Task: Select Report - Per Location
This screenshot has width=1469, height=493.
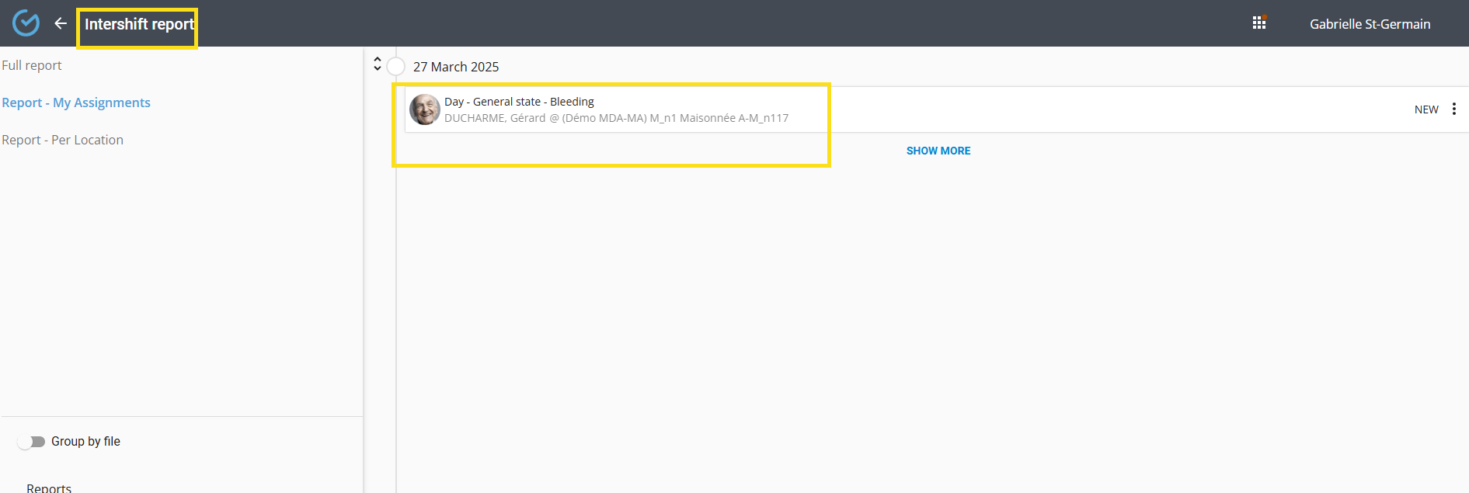Action: coord(63,140)
